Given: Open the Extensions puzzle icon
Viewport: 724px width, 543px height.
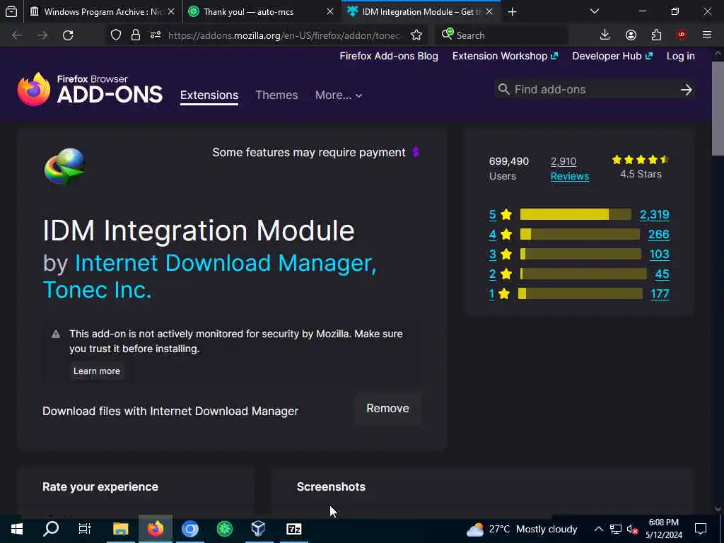Looking at the screenshot, I should [656, 35].
